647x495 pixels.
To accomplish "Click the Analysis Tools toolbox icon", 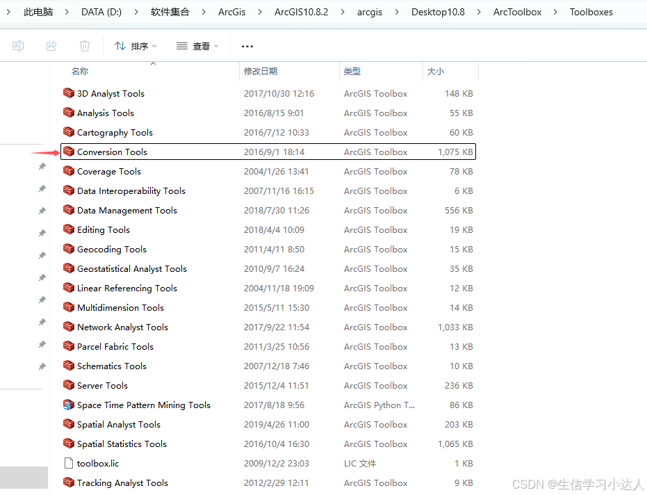I will point(69,113).
